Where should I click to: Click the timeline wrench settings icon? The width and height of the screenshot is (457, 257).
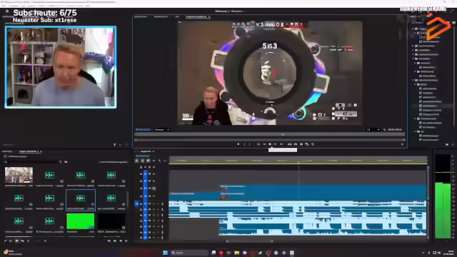tap(159, 161)
